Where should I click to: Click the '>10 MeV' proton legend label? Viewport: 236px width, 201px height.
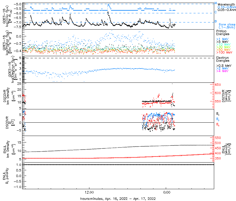tap(223, 44)
